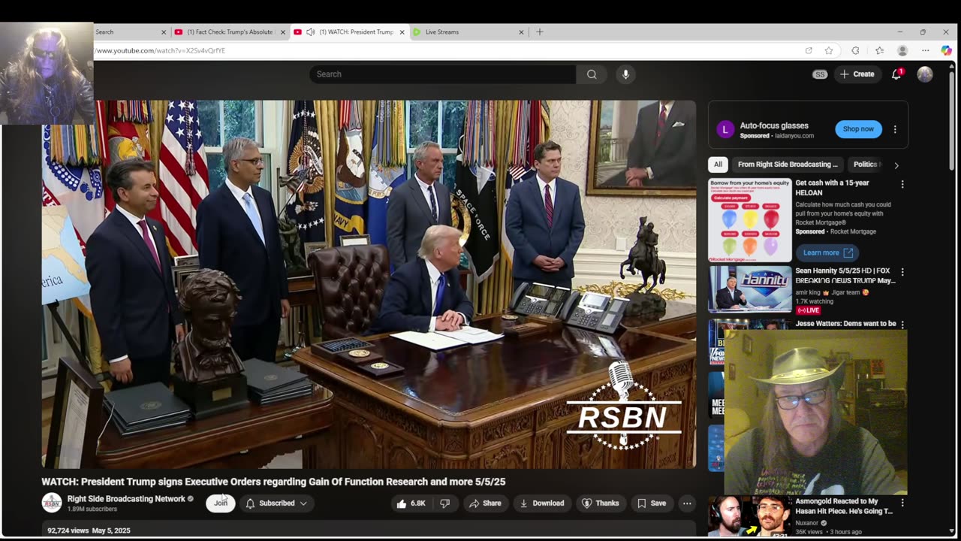Click Learn more on HELOAN ad
961x541 pixels.
point(827,252)
